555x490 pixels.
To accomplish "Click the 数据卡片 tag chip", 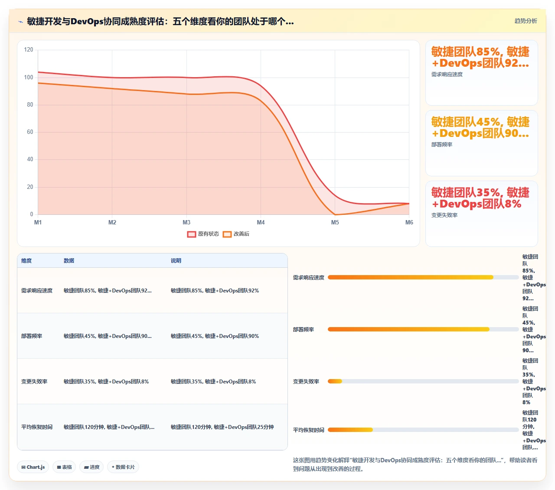I will coord(123,467).
